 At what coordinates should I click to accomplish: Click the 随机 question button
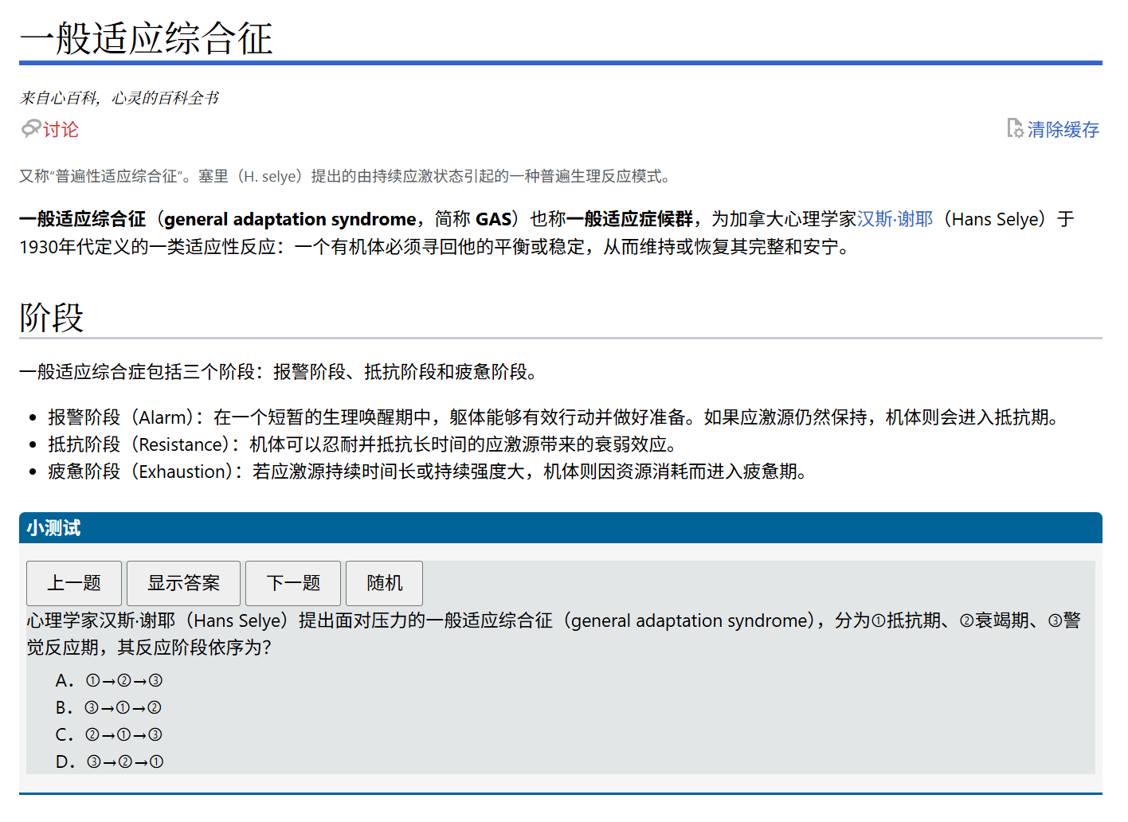384,582
